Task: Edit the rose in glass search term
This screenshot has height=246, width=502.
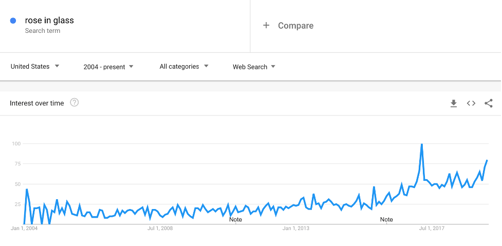Action: pyautogui.click(x=49, y=21)
